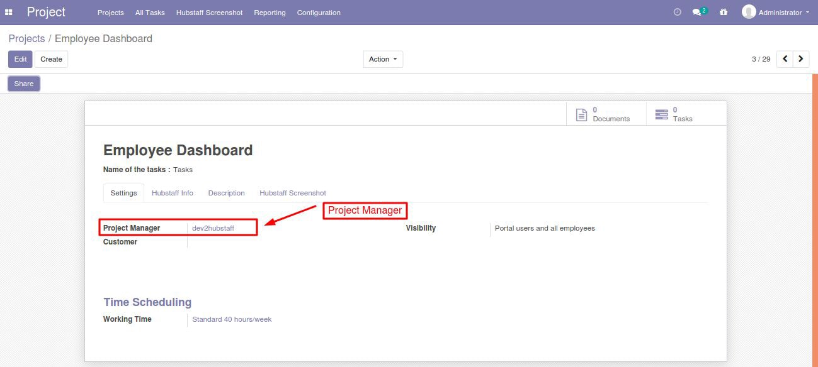Open the All Tasks menu item
The image size is (818, 367).
coord(150,13)
